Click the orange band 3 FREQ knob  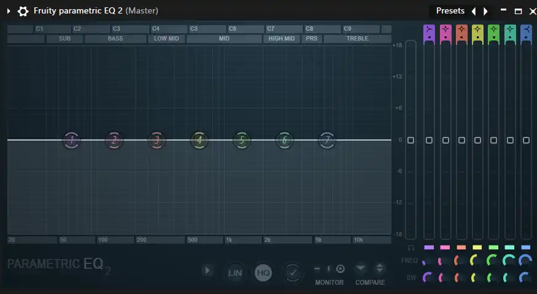[461, 261]
